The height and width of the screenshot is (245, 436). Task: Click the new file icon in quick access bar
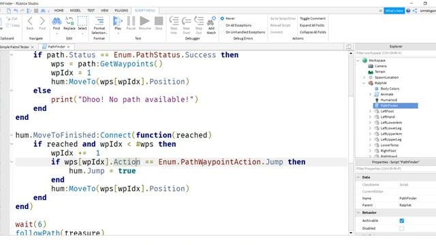pos(9,11)
